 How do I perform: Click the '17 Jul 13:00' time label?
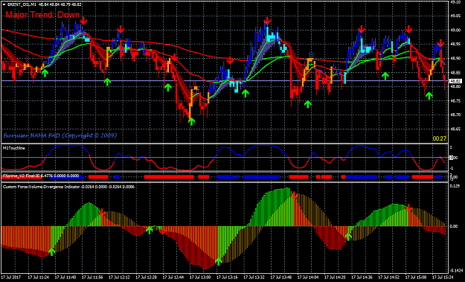coord(200,278)
